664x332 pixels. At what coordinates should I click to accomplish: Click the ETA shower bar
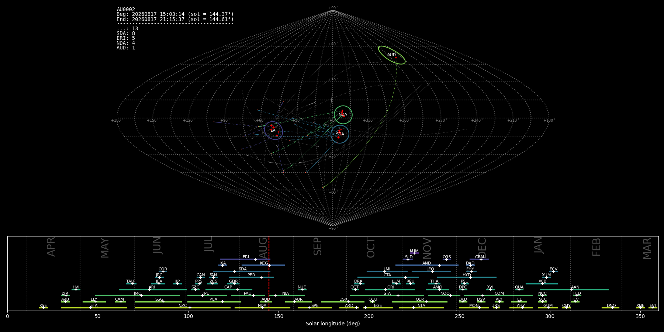94,308
